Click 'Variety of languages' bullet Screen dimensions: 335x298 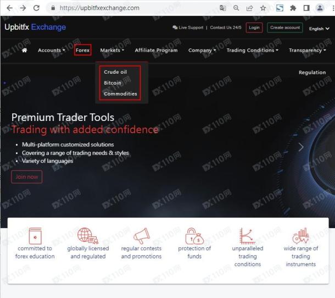(47, 161)
